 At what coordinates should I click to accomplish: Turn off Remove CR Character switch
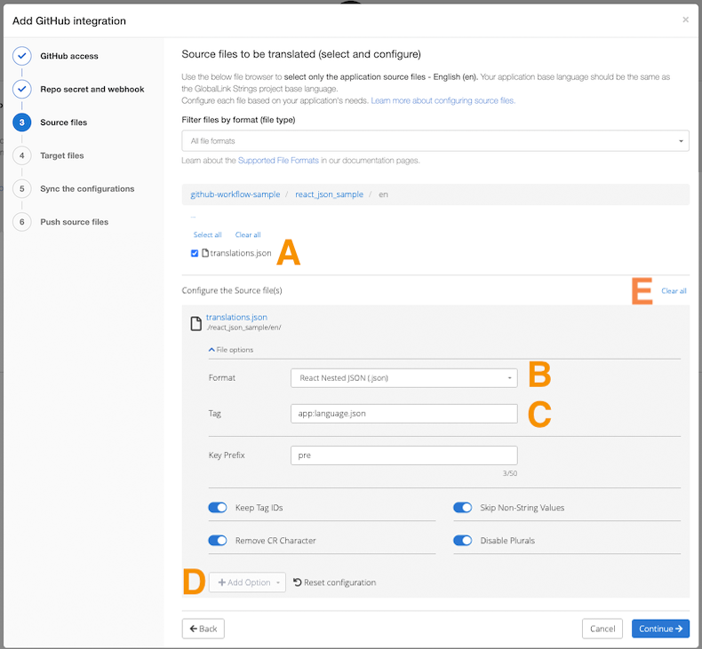[218, 541]
